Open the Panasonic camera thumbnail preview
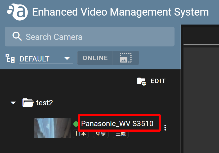Screen dimensions: 219x153 pos(52,128)
